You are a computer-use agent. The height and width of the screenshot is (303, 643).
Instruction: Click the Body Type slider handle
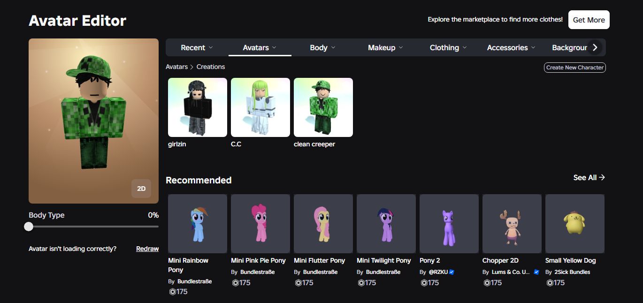pos(29,227)
